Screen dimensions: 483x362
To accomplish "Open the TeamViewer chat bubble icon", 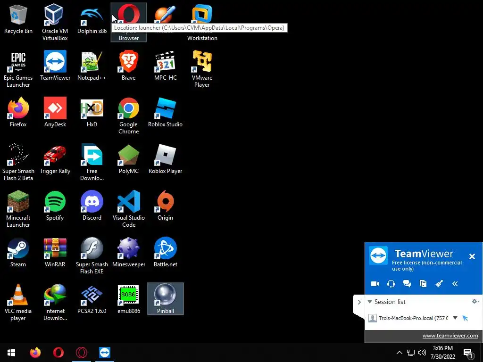I will 407,284.
